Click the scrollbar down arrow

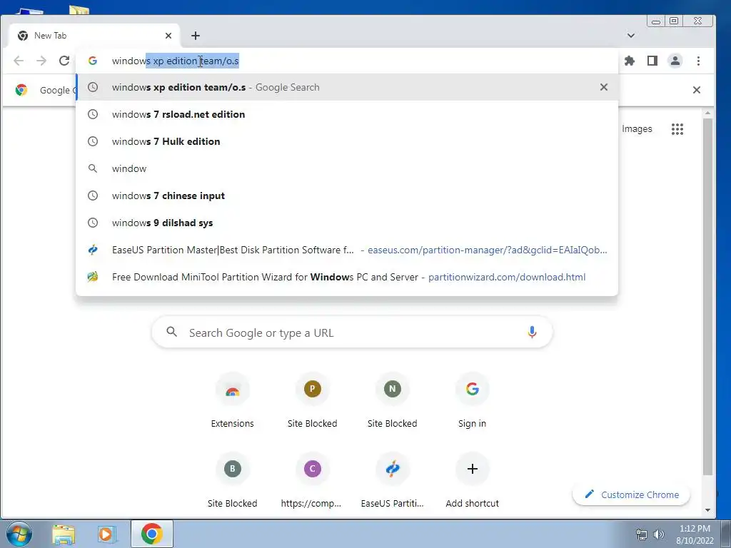pos(707,510)
